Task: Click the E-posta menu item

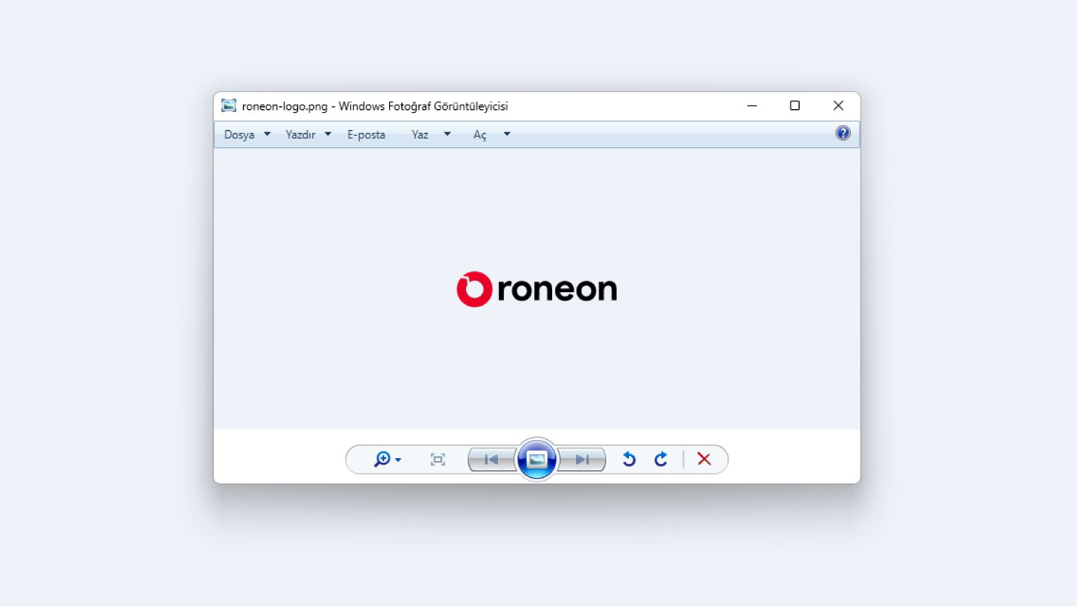Action: (366, 134)
